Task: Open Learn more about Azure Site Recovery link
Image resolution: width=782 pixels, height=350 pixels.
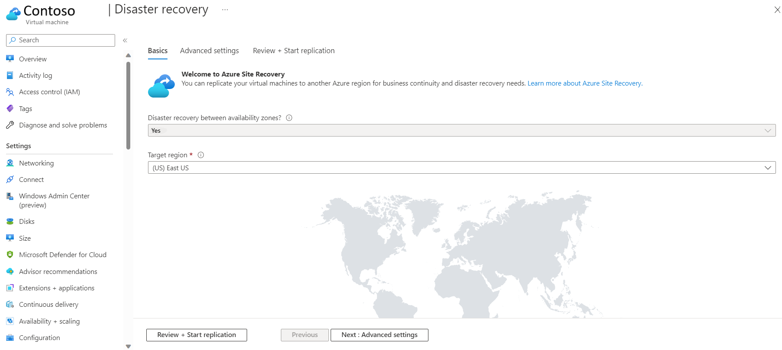Action: 585,83
